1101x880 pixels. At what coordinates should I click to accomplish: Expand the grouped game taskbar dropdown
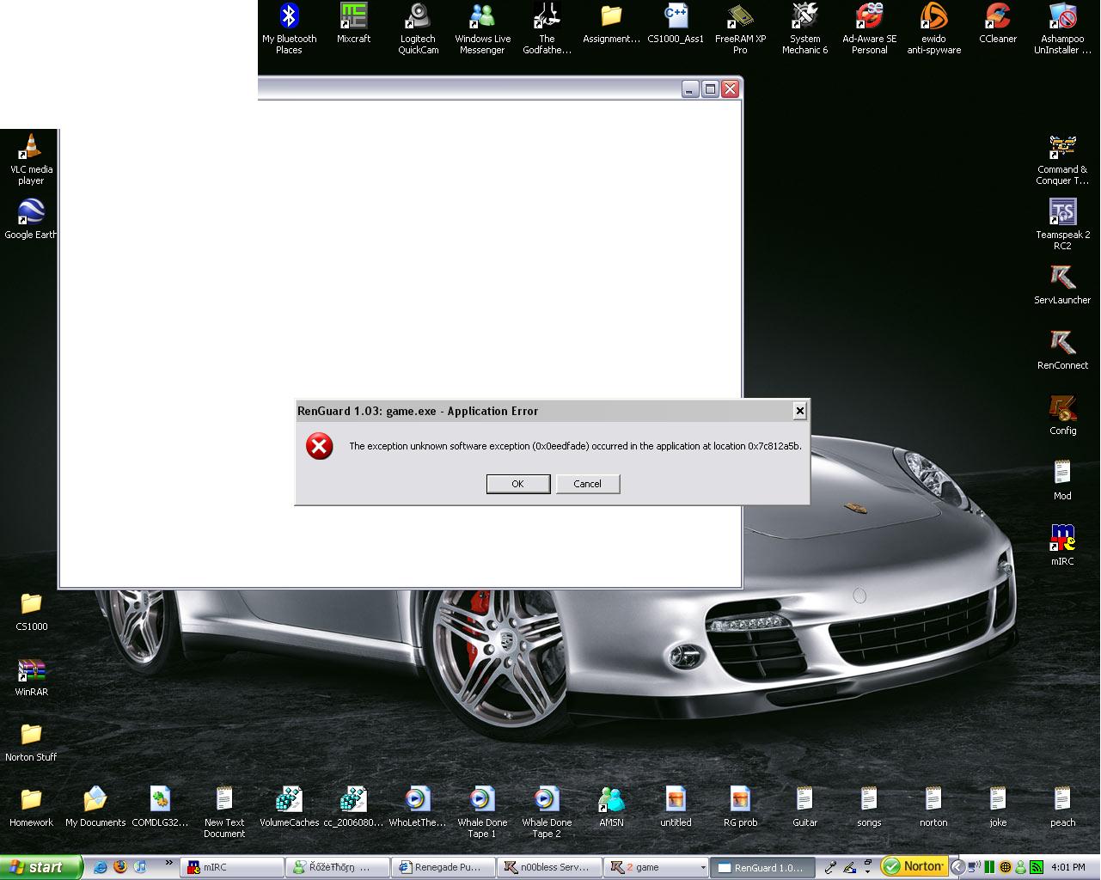702,868
